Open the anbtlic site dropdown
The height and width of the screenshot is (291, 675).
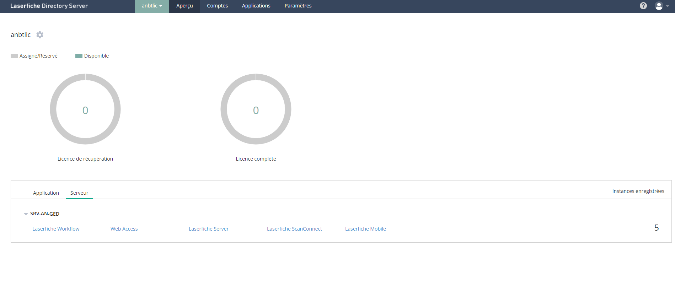(152, 6)
